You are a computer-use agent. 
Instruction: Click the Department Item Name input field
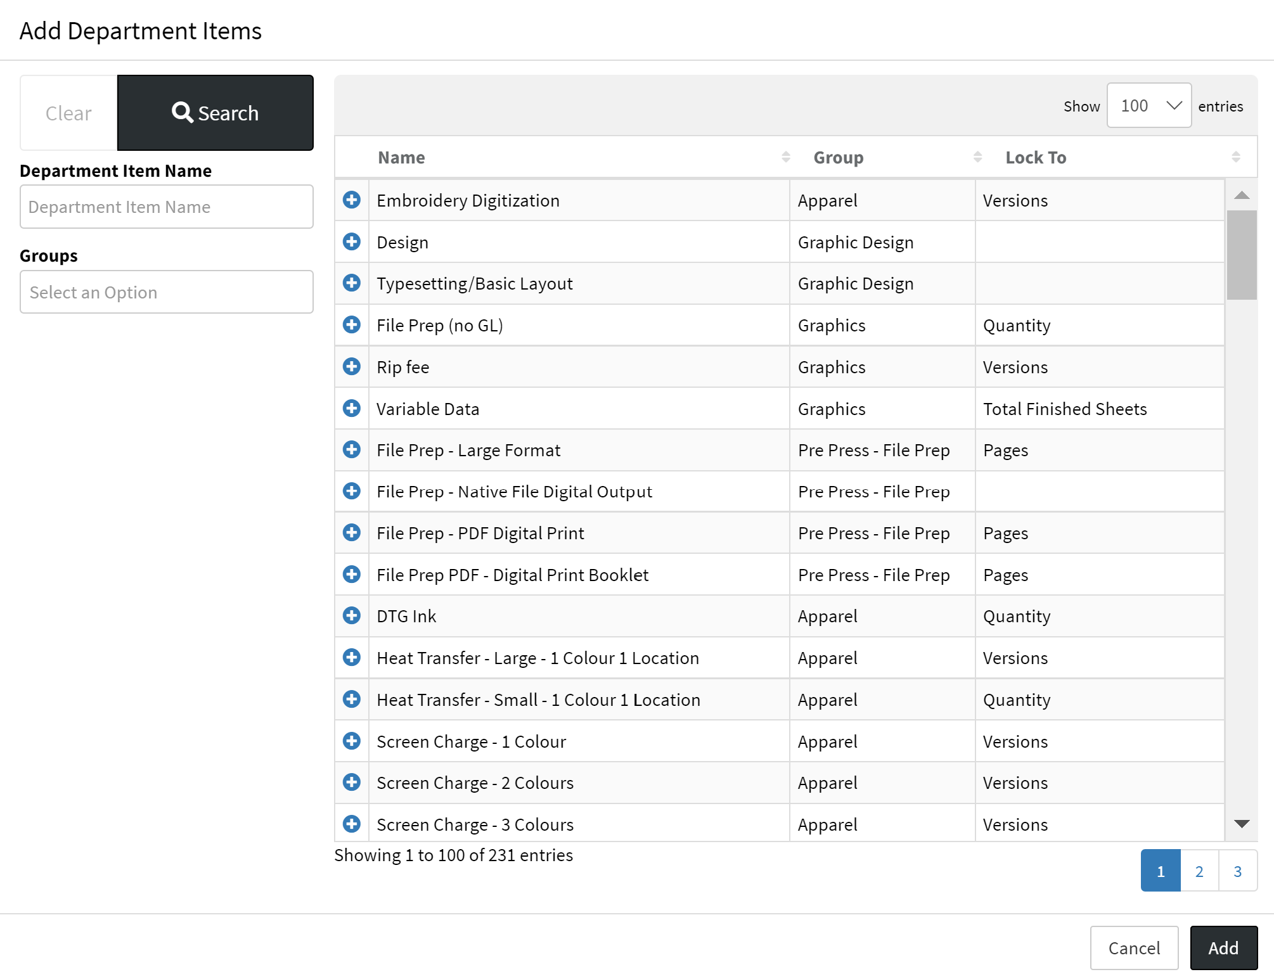(167, 207)
